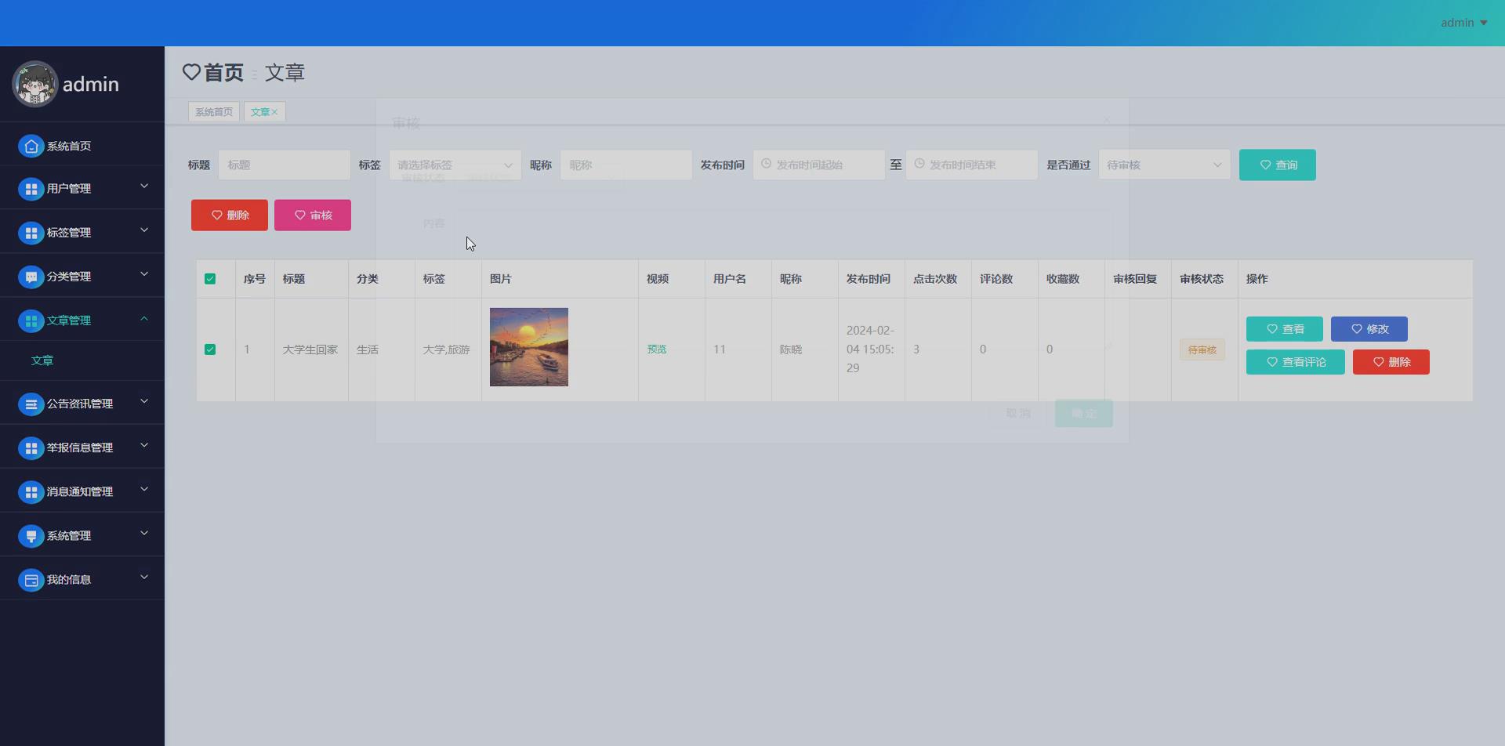Image resolution: width=1505 pixels, height=746 pixels.
Task: Click the admin avatar image
Action: [x=34, y=84]
